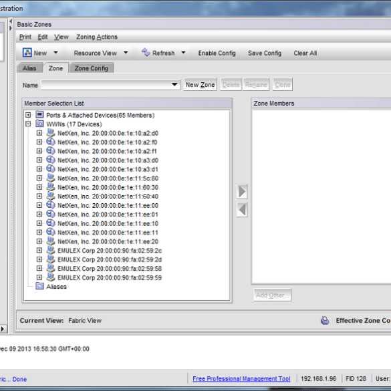
Task: Expand NetXen 20:00:00:0e:1e:10:a3:d1 node
Action: pyautogui.click(x=39, y=169)
